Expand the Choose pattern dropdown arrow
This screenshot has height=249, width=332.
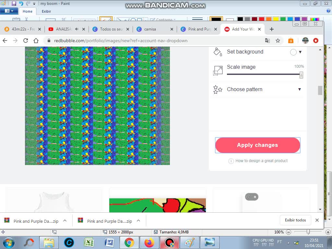point(299,89)
